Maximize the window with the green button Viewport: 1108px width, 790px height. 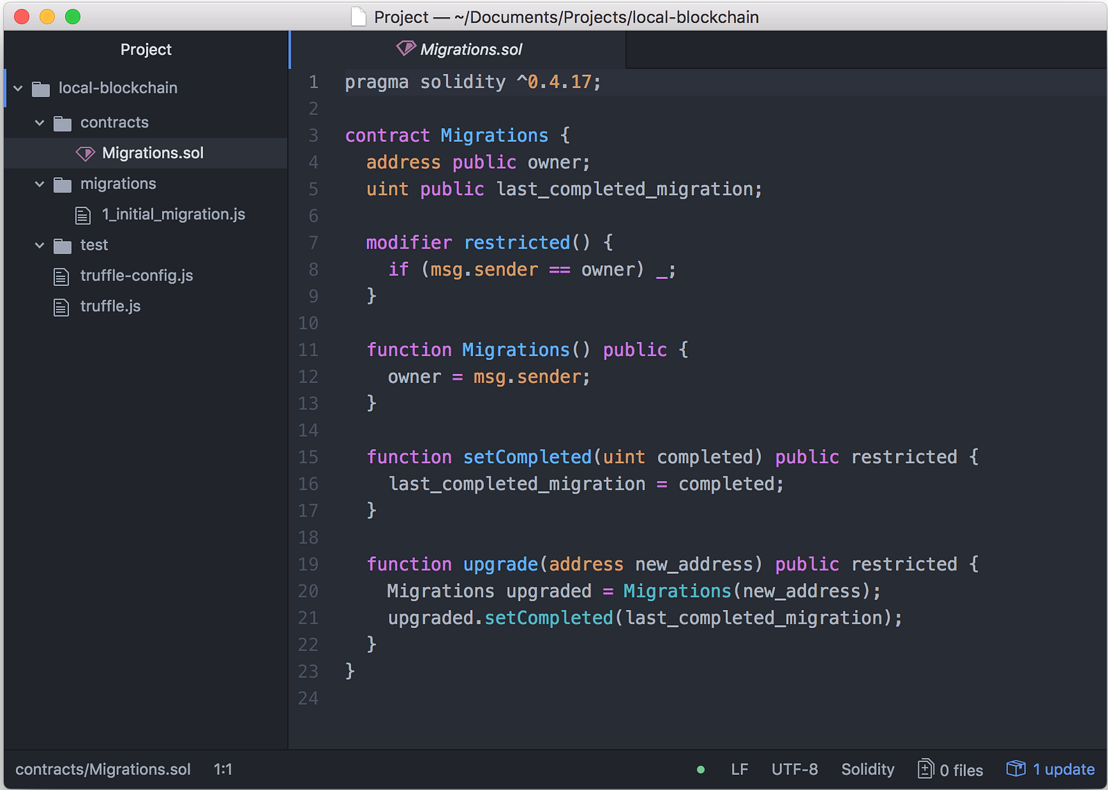pos(73,17)
